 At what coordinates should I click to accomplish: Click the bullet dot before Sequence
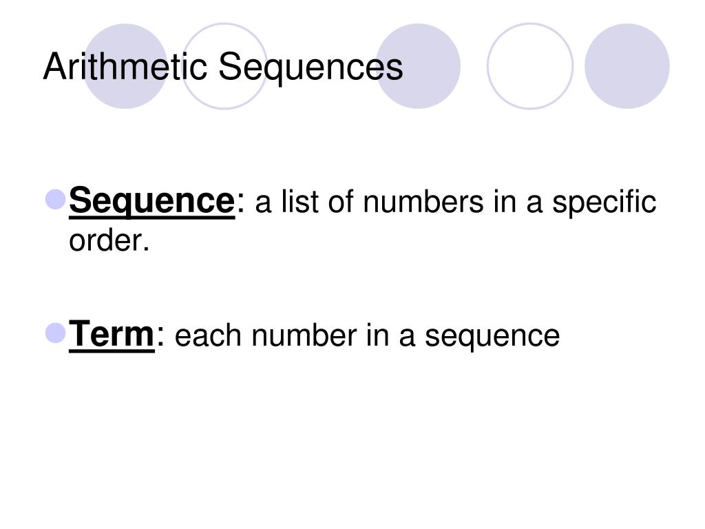[x=56, y=199]
